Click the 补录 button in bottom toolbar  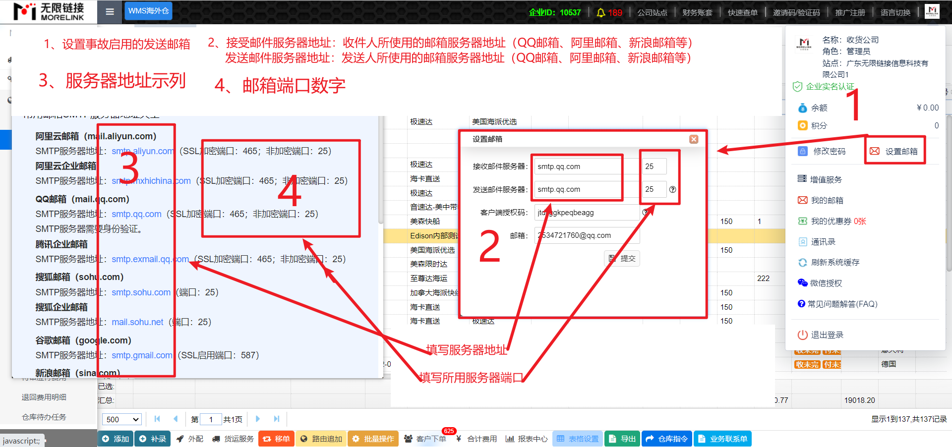[x=153, y=439]
